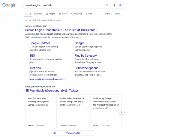Screen dimensions: 192x137
Task: Click the Images tab picture icon
Action: [47, 14]
